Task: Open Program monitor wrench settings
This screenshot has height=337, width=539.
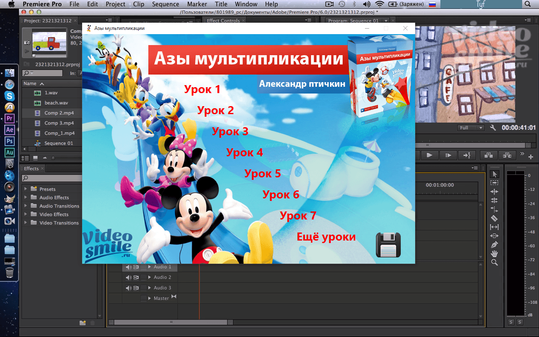Action: tap(493, 128)
